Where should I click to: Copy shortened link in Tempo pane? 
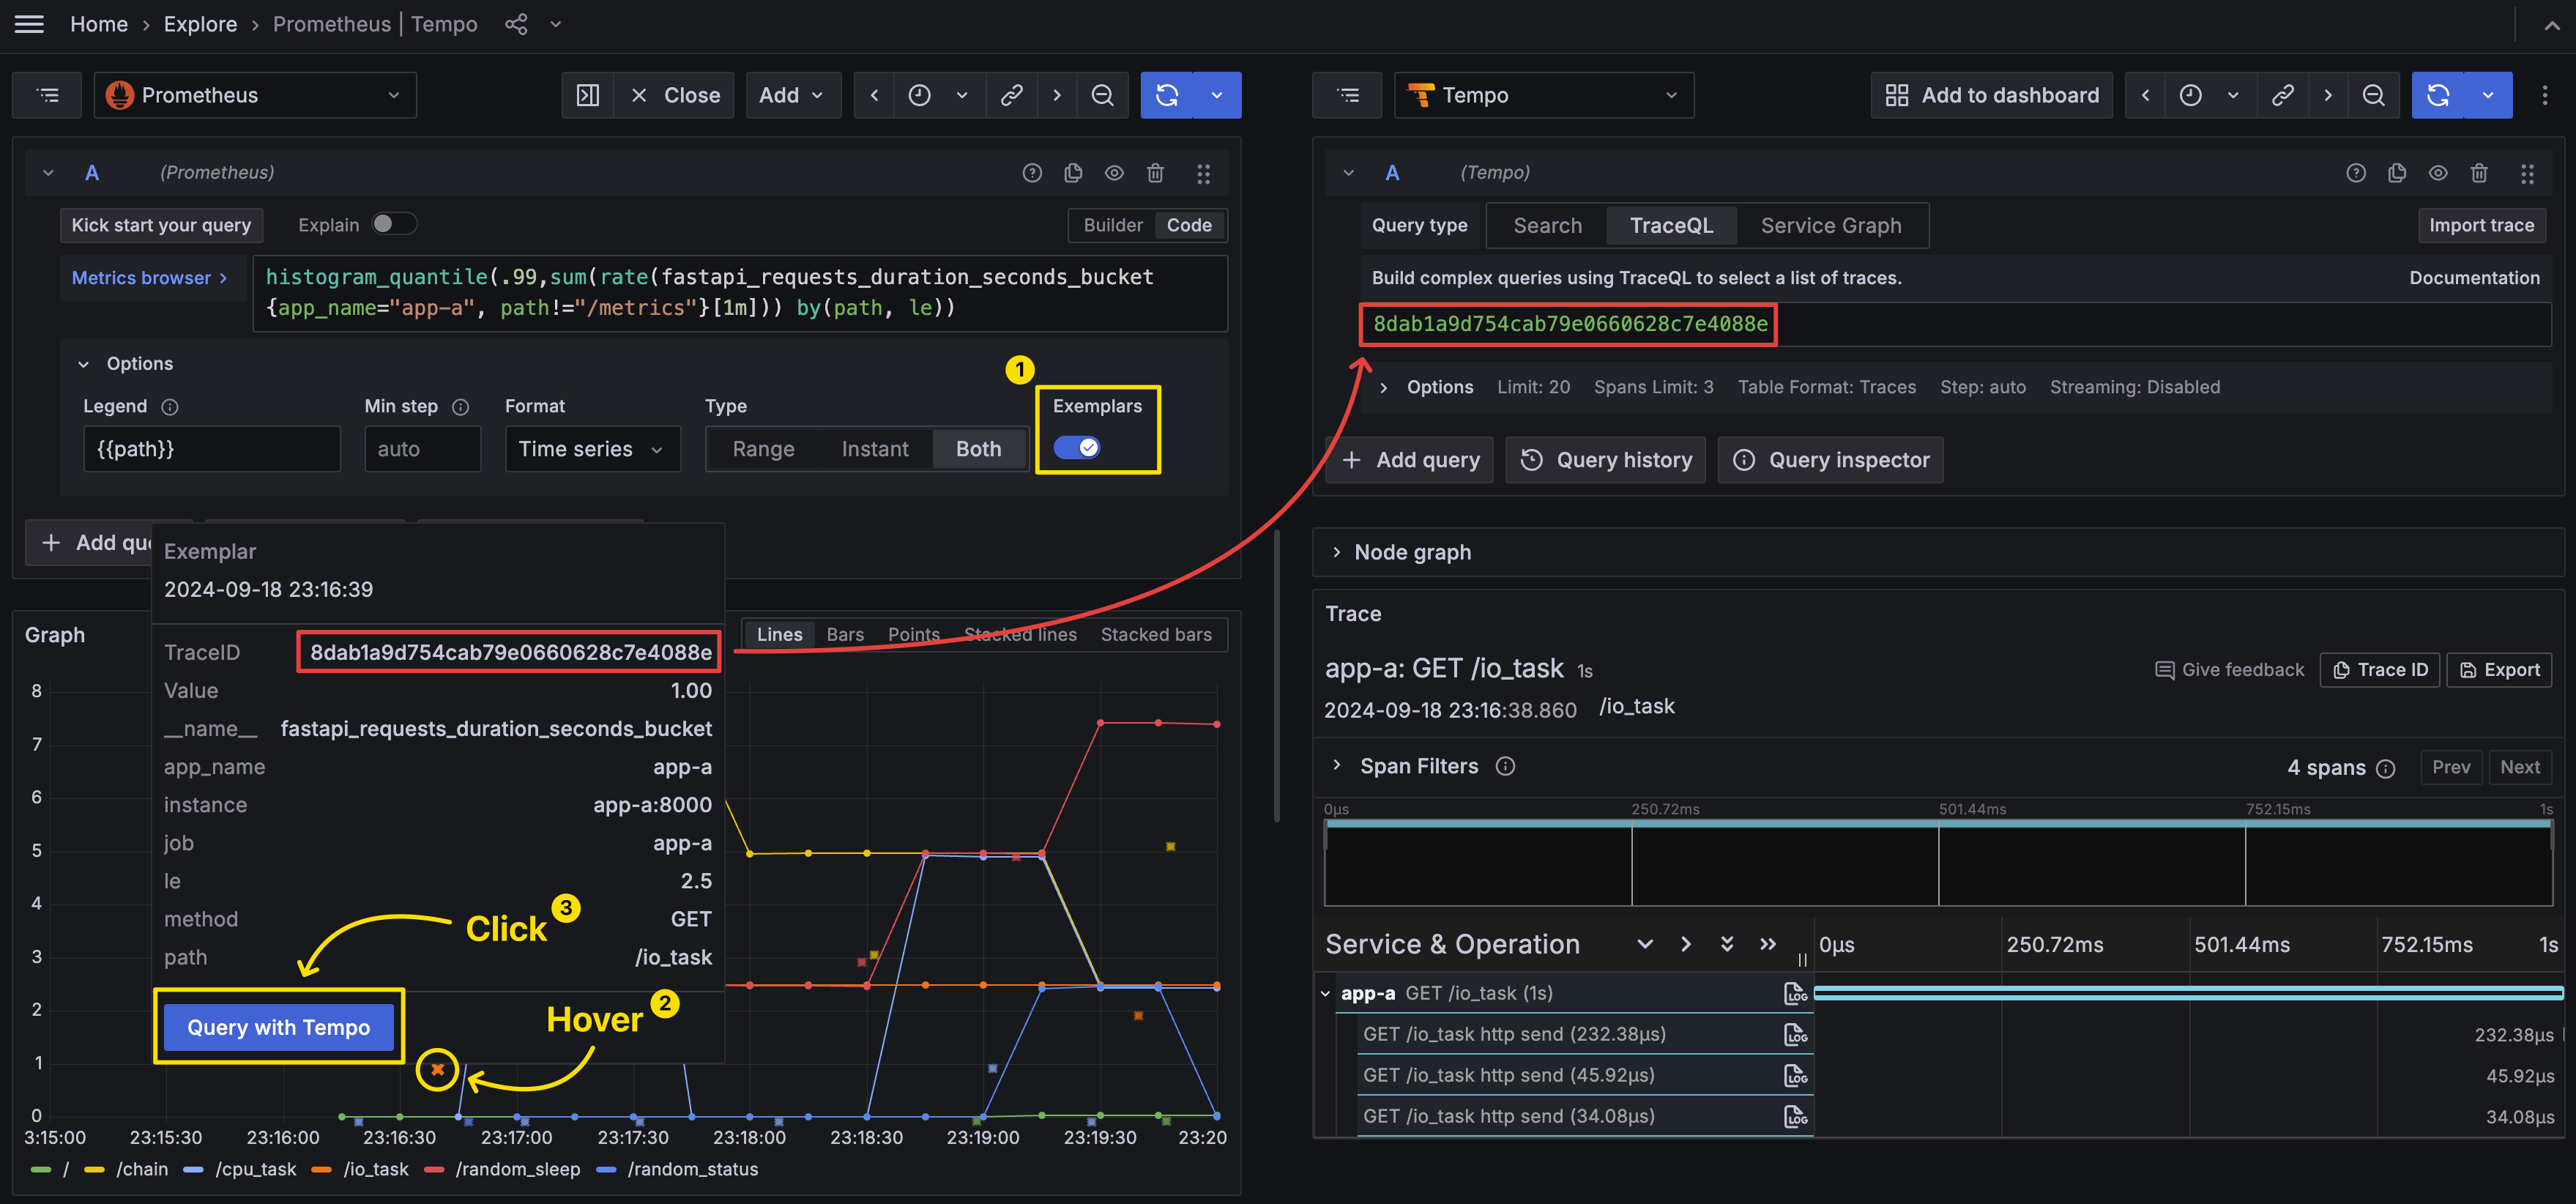pyautogui.click(x=2282, y=95)
